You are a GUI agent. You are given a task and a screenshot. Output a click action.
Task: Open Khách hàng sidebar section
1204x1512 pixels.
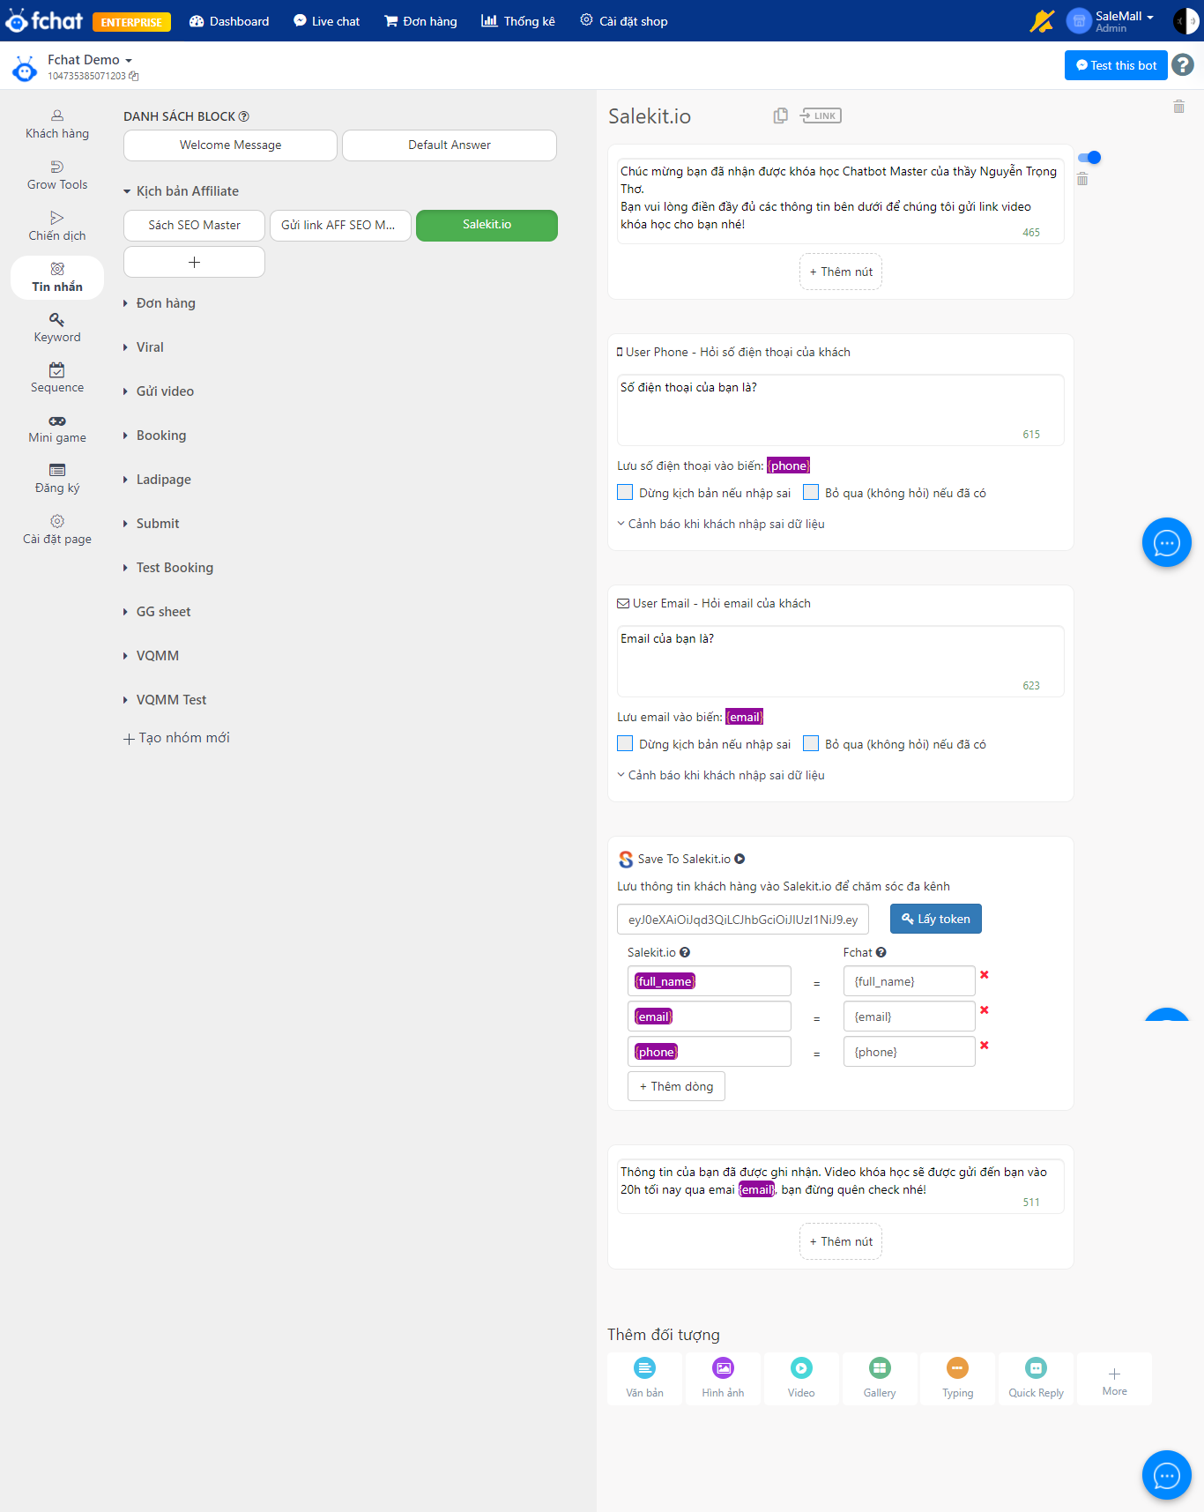(57, 124)
